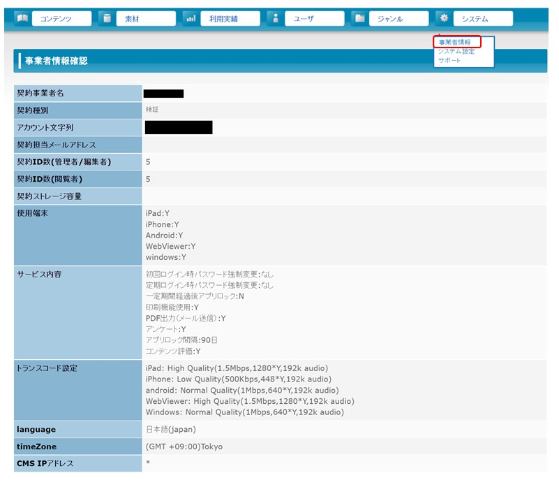This screenshot has height=487, width=559.
Task: Click the book icon beside コンテンツ
Action: pyautogui.click(x=22, y=18)
